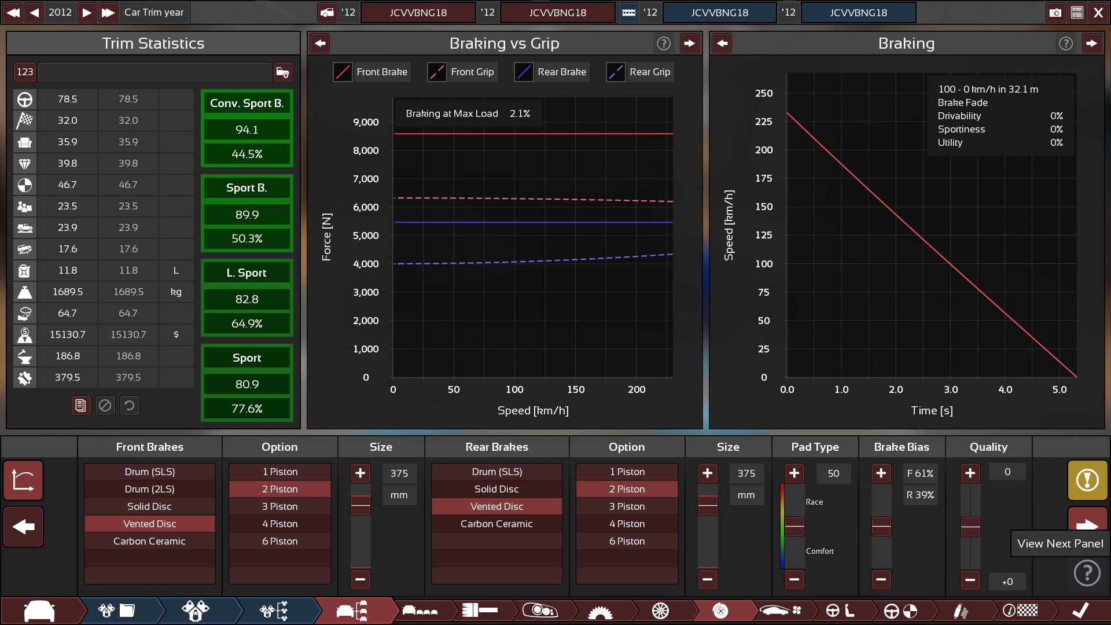The image size is (1111, 625).
Task: Click the engine family icon in top bar
Action: [x=628, y=12]
